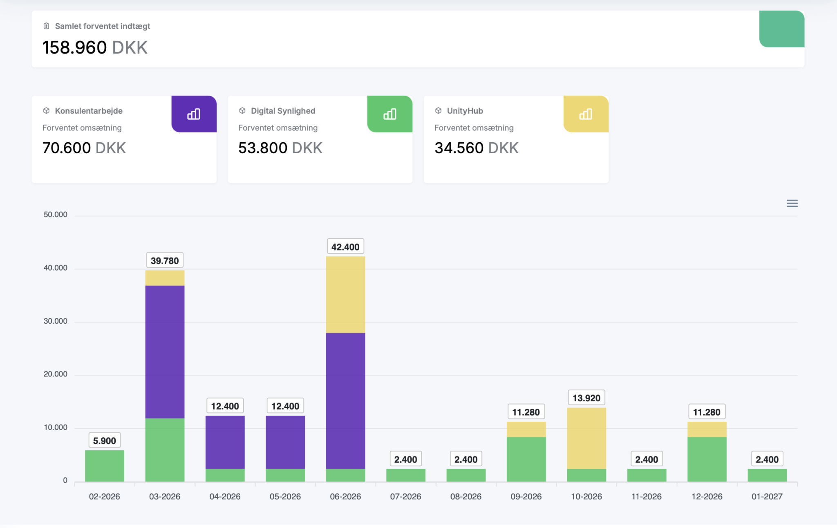The image size is (837, 528).
Task: Click the 39.780 data label
Action: click(x=165, y=261)
